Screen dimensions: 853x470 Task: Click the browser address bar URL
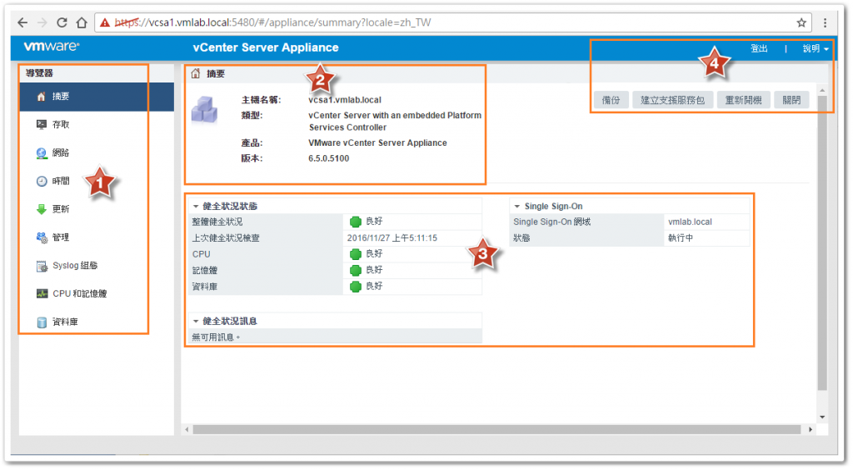(273, 22)
